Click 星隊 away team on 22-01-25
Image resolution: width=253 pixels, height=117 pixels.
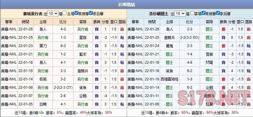pos(83,38)
